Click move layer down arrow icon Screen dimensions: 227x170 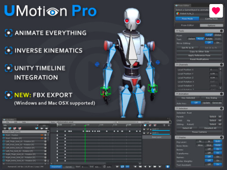(169, 125)
